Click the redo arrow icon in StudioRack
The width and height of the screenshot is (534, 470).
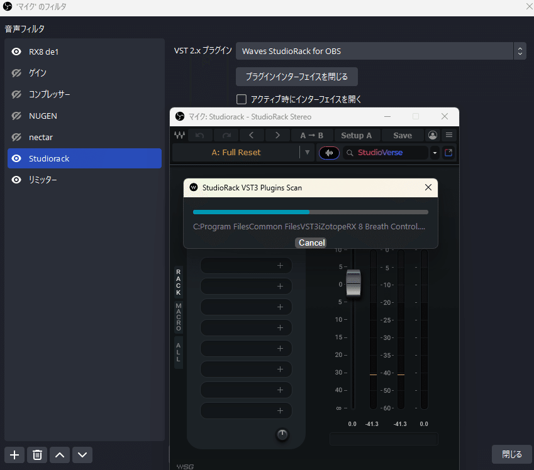(225, 134)
